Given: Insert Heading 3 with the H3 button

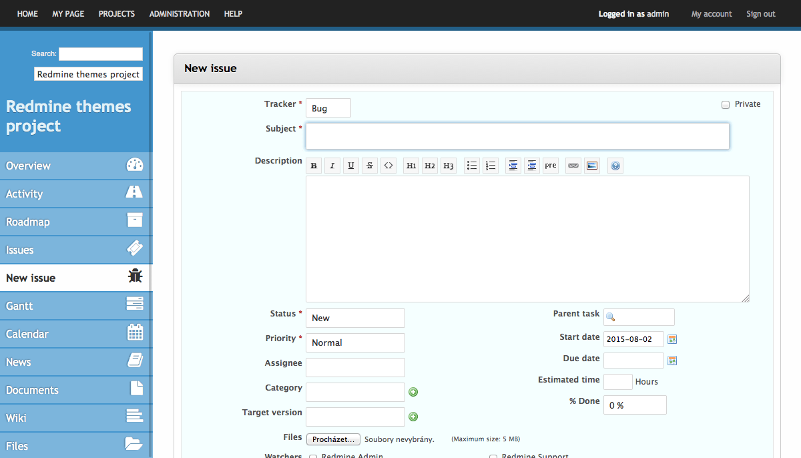Looking at the screenshot, I should tap(449, 166).
